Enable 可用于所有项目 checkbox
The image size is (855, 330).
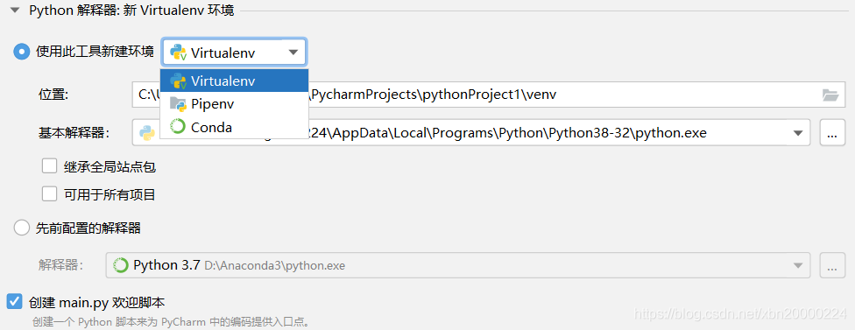point(50,193)
